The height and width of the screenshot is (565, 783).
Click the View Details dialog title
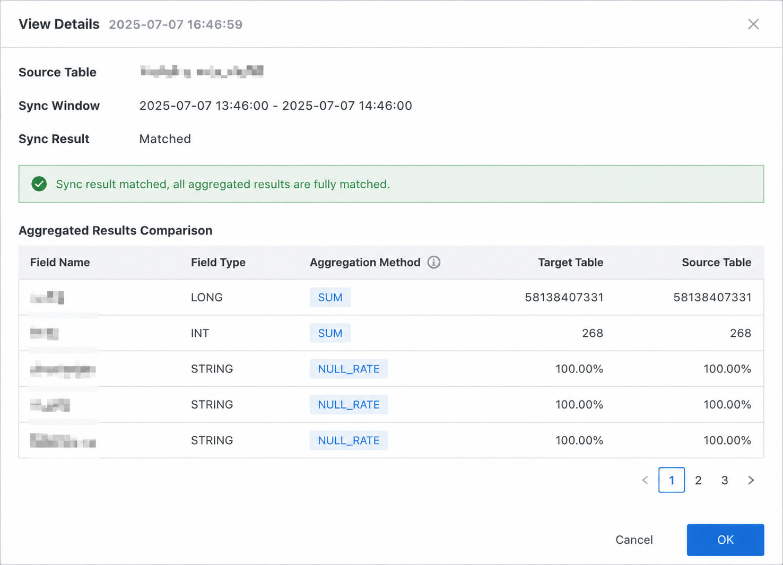tap(59, 24)
